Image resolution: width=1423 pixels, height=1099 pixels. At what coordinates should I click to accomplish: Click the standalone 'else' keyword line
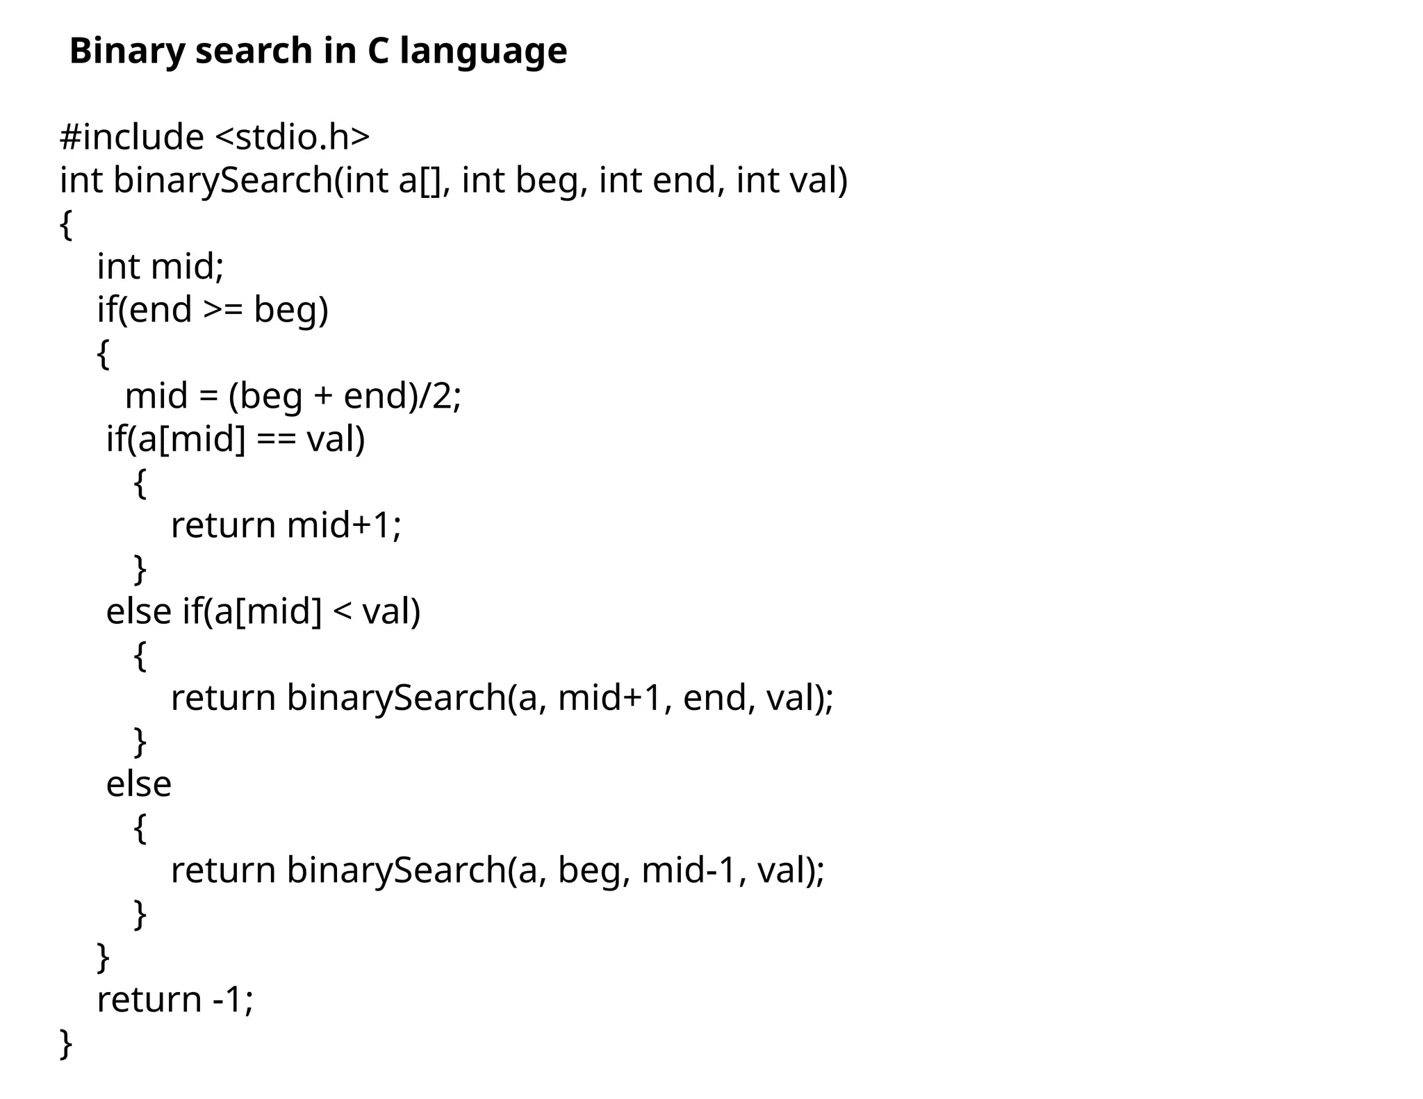coord(138,784)
